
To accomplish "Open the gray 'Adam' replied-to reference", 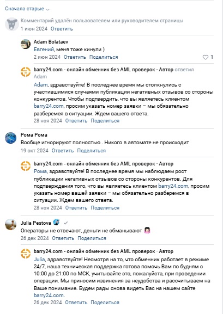I will pyautogui.click(x=40, y=77).
